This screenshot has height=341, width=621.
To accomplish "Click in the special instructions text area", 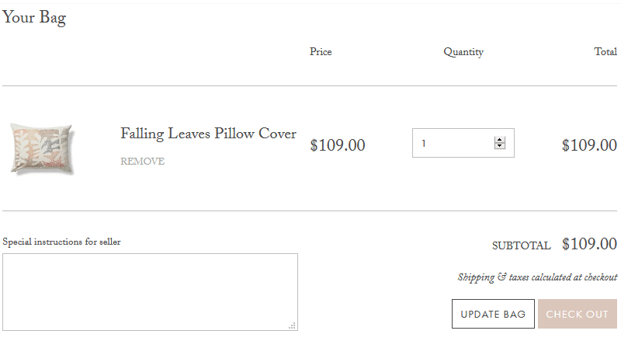I will coord(150,292).
